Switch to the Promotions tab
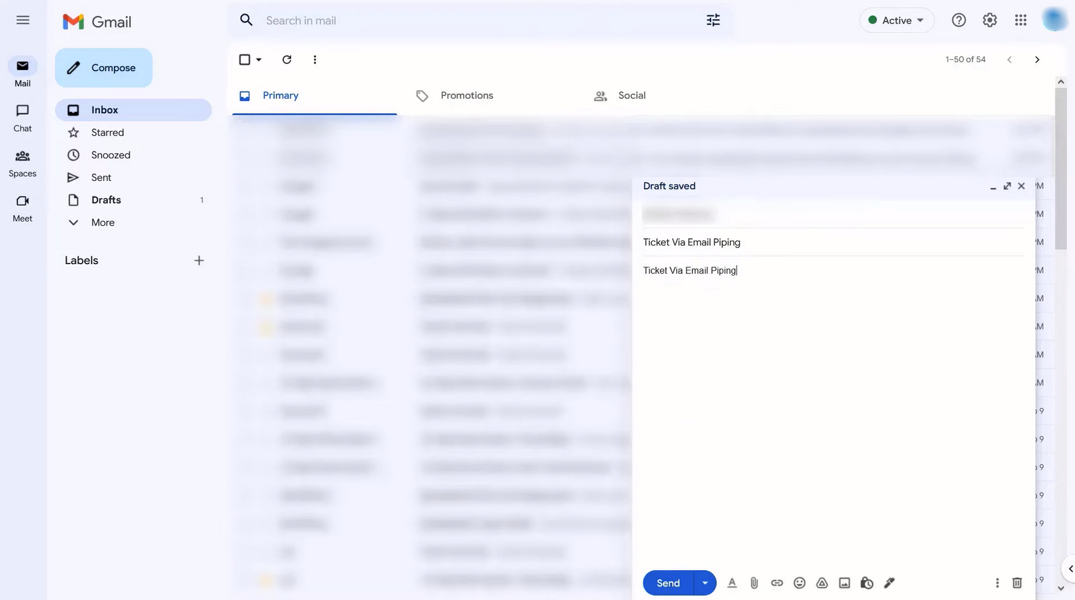Screen dimensions: 1075x600 coord(466,95)
